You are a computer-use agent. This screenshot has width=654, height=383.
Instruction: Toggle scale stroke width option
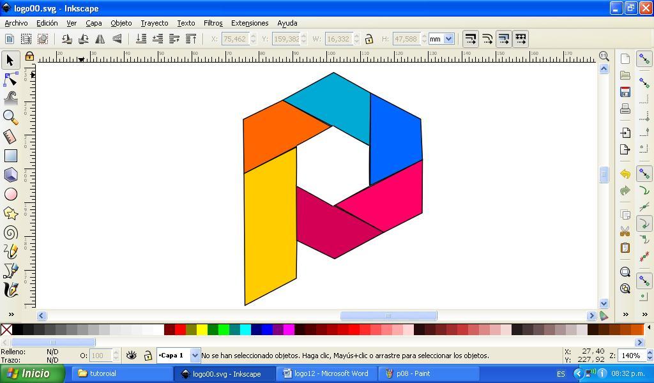pos(471,39)
